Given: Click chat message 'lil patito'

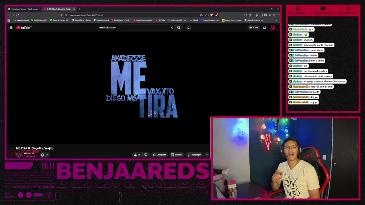Looking at the screenshot, I should tap(304, 92).
